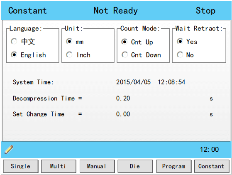232x175 pixels.
Task: Open the Single mode tab
Action: (x=21, y=166)
